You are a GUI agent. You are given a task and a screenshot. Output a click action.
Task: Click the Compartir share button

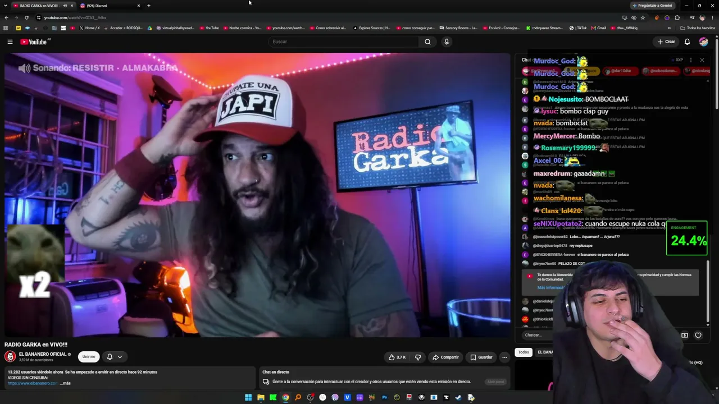click(x=446, y=357)
